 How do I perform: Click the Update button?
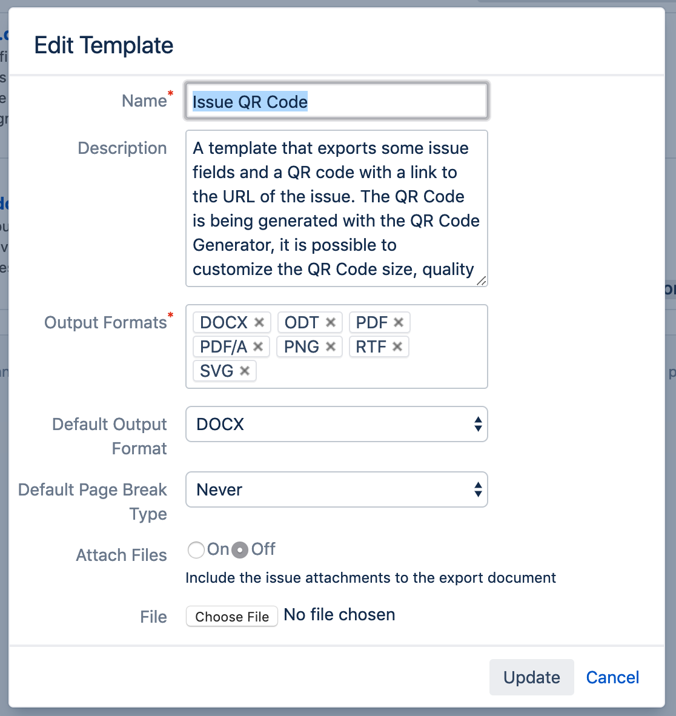531,677
